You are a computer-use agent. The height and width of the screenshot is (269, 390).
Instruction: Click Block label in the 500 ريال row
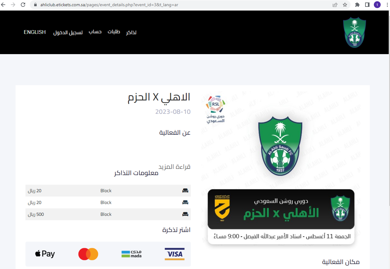pyautogui.click(x=106, y=214)
